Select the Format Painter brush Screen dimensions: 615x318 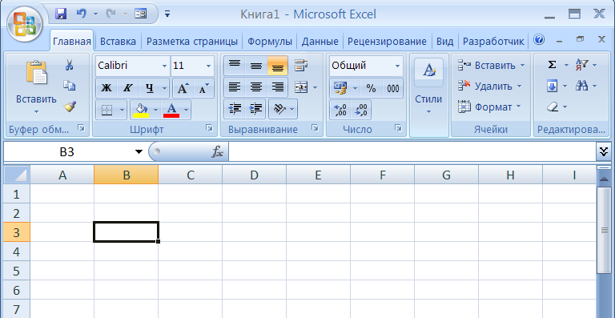coord(70,107)
